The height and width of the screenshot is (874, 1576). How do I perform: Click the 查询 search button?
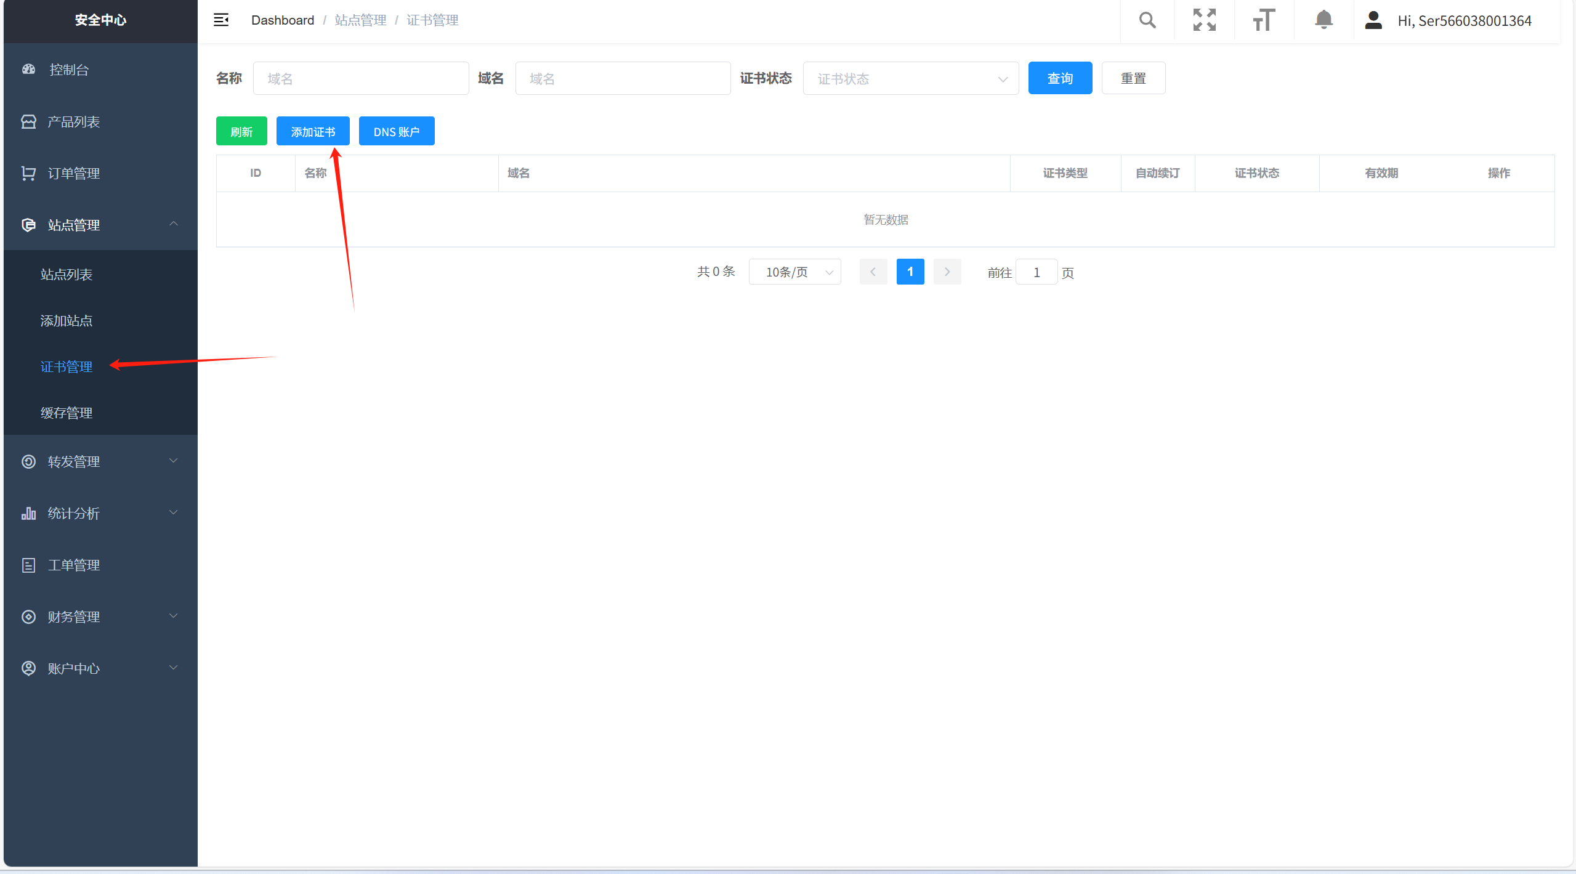click(1060, 78)
